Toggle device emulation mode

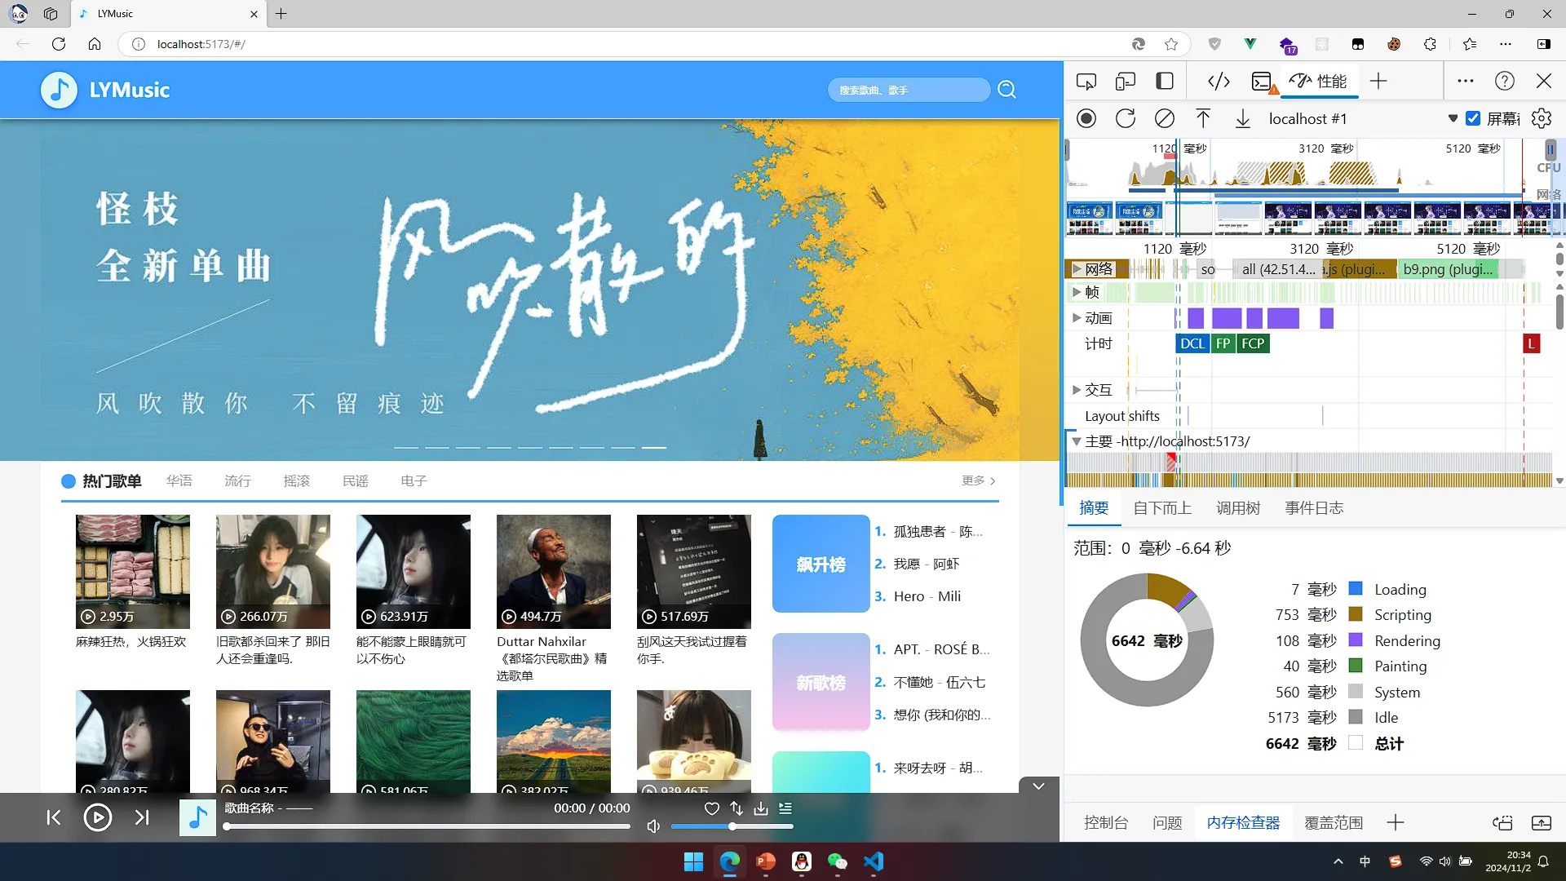click(x=1125, y=81)
